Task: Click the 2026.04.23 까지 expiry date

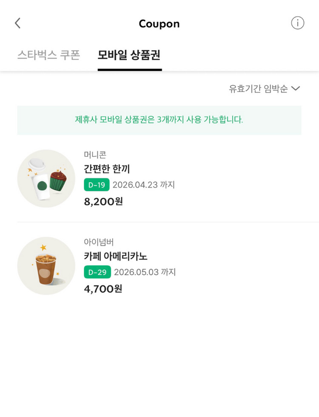Action: [x=144, y=185]
